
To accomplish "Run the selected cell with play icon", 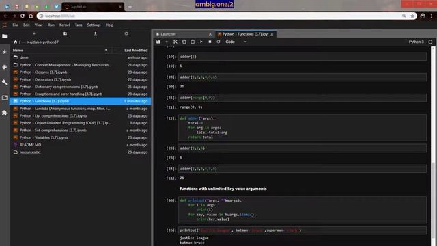I will click(x=201, y=42).
